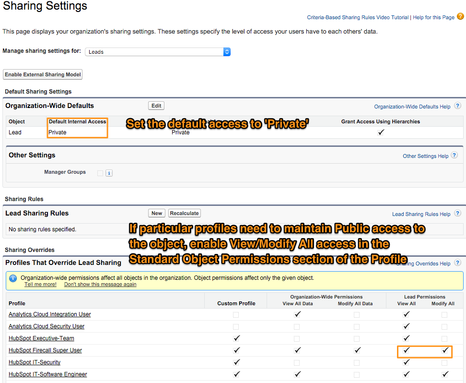Click the No sharing rules specified text
The width and height of the screenshot is (466, 383).
(42, 229)
